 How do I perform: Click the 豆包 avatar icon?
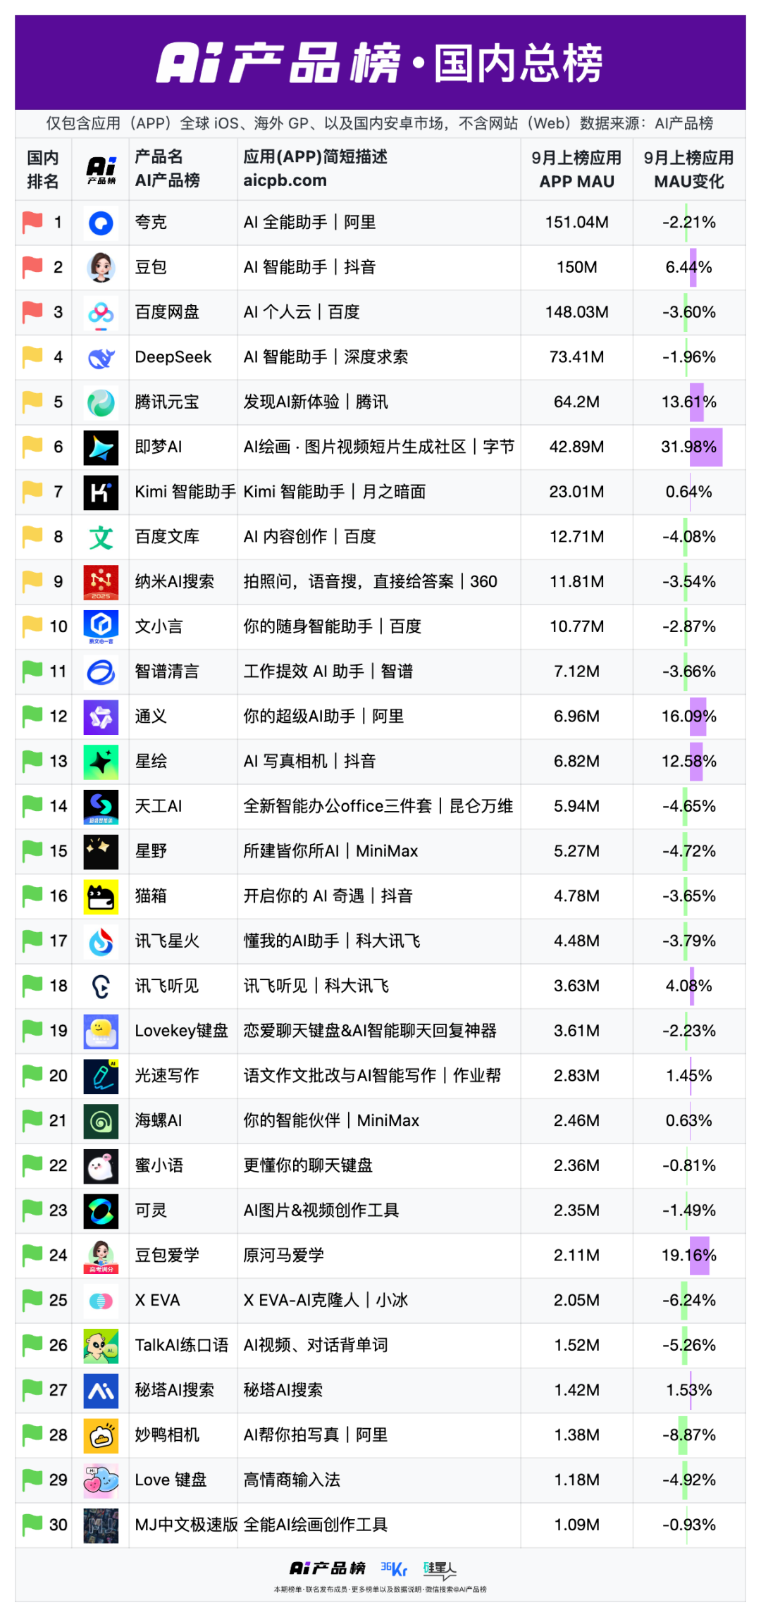(x=101, y=268)
